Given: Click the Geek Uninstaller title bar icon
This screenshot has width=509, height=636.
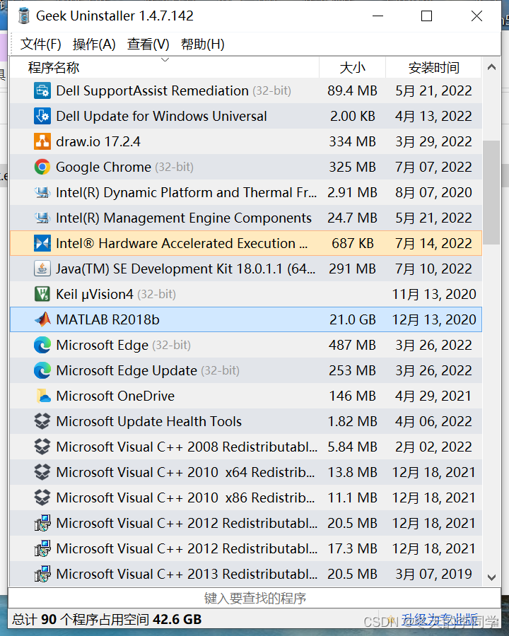Looking at the screenshot, I should tap(24, 16).
